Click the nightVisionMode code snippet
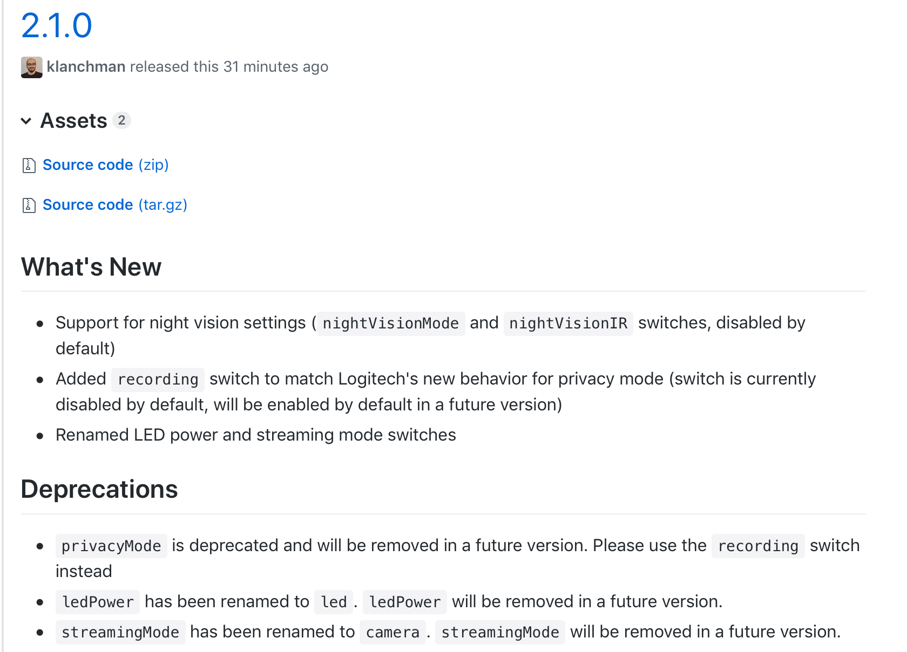 (390, 324)
